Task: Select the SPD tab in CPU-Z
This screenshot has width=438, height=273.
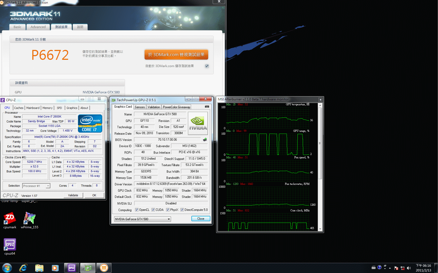Action: point(59,108)
